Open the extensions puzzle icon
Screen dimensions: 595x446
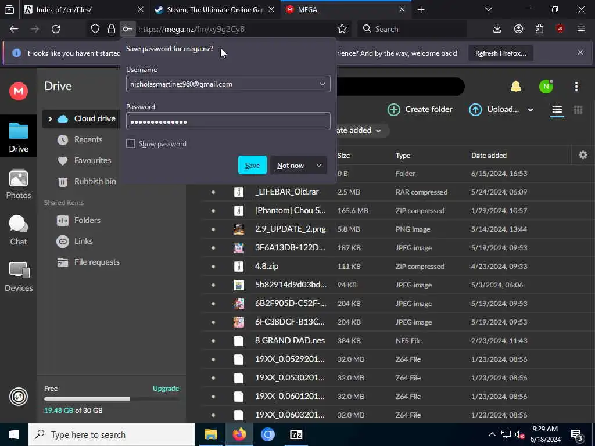coord(539,29)
